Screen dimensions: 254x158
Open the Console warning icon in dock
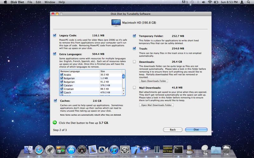[x=168, y=150]
